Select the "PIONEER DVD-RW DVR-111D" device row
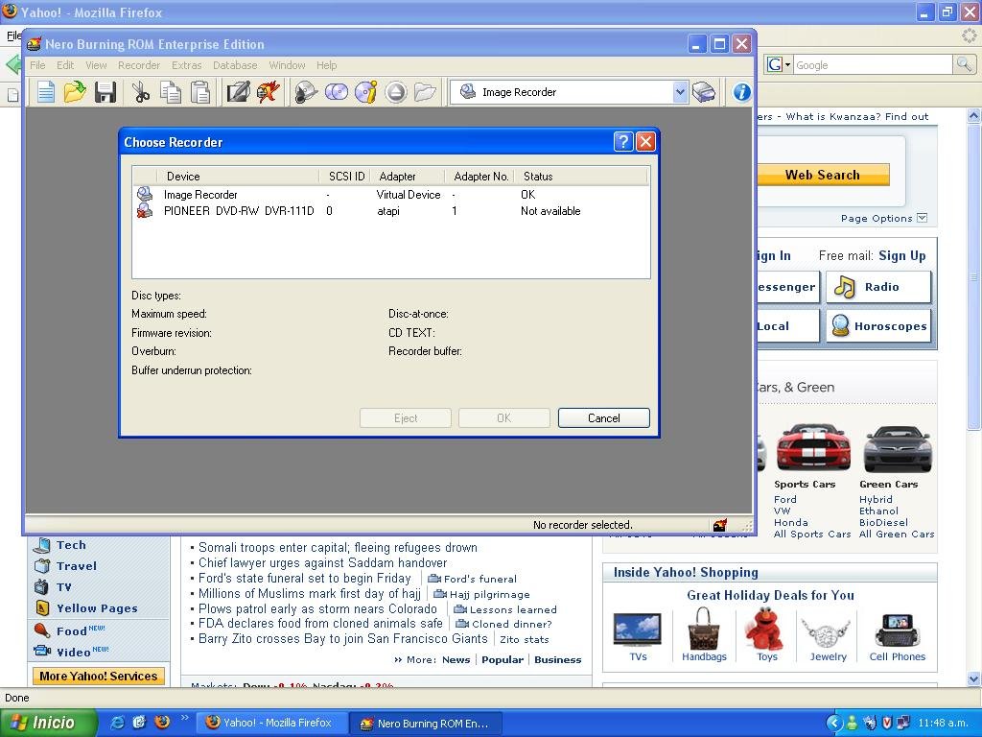The image size is (982, 737). pyautogui.click(x=391, y=210)
